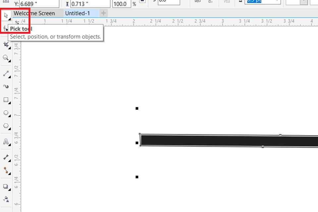Pick the Polygon tool
318x212 pixels.
(6, 126)
